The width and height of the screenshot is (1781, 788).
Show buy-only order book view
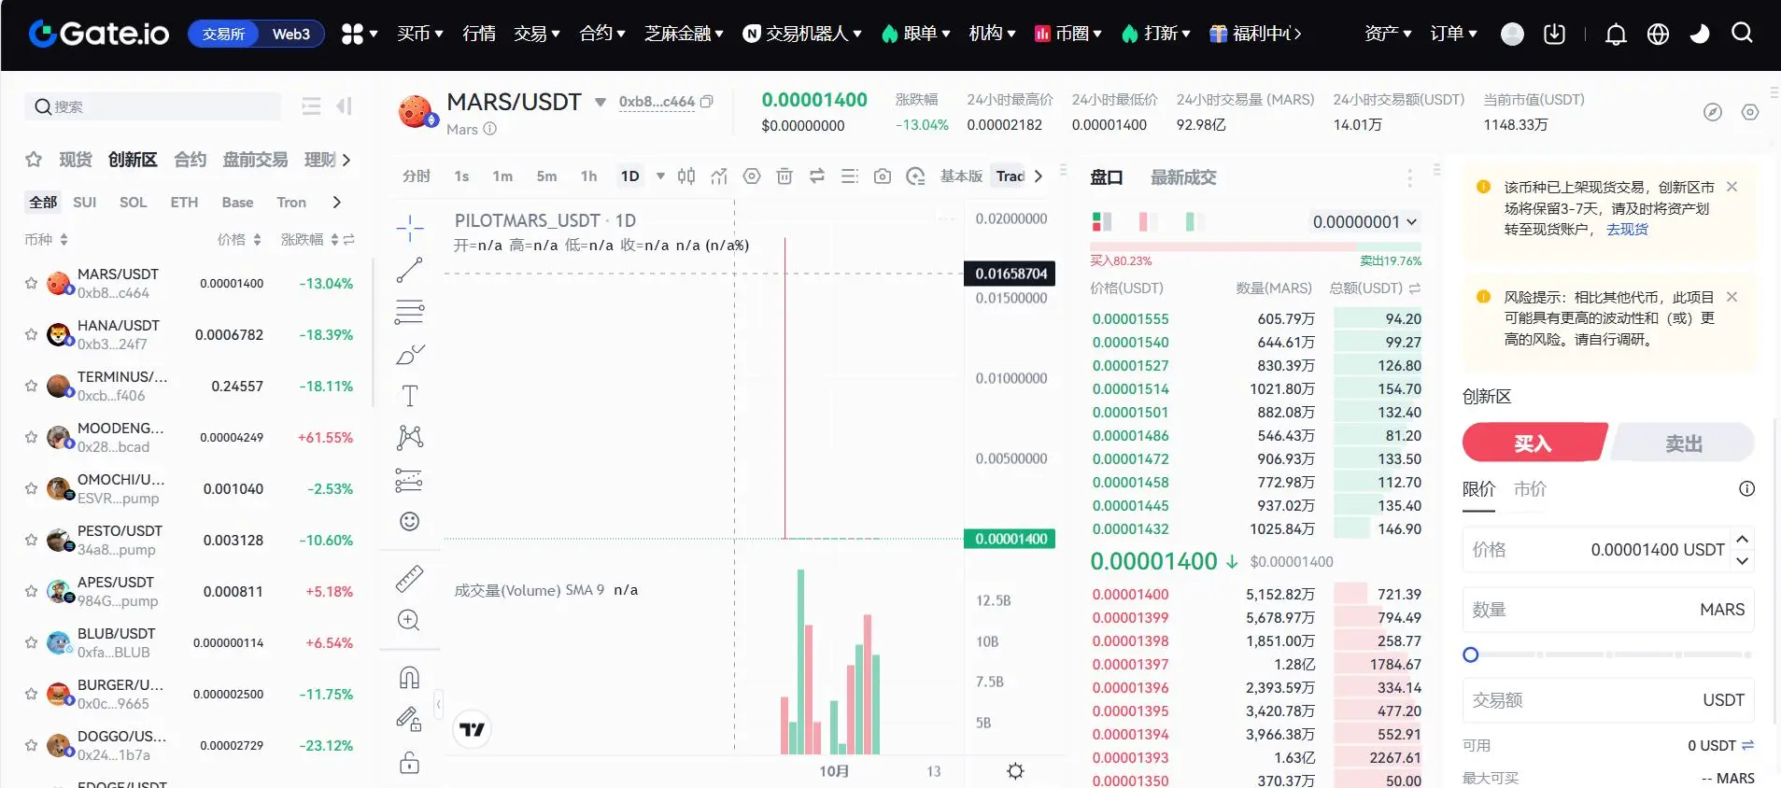click(x=1149, y=221)
